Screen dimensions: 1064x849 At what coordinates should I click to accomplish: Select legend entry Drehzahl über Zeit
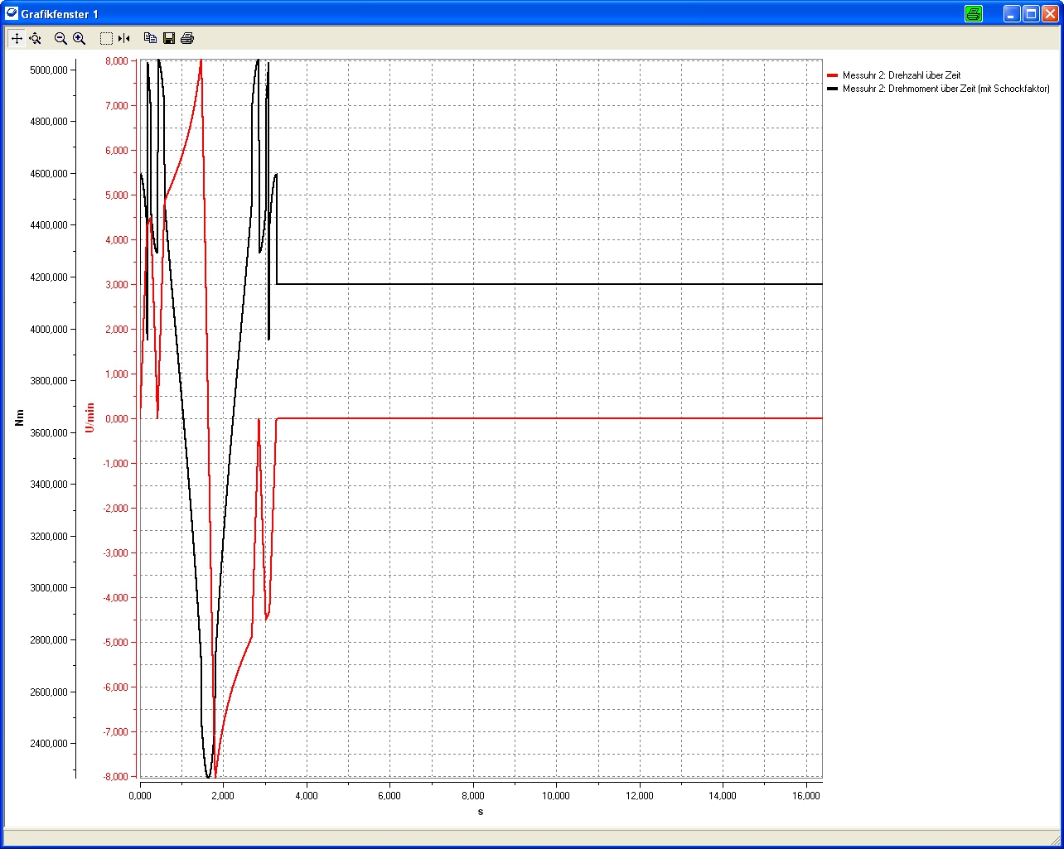tap(902, 75)
